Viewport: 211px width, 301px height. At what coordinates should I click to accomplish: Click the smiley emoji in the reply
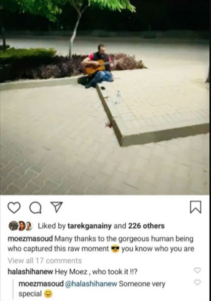[48, 294]
